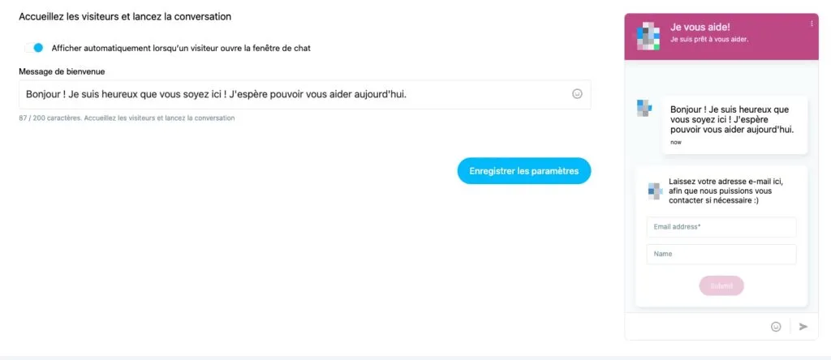831x360 pixels.
Task: Open the emoji picker in chat footer
Action: click(x=776, y=327)
